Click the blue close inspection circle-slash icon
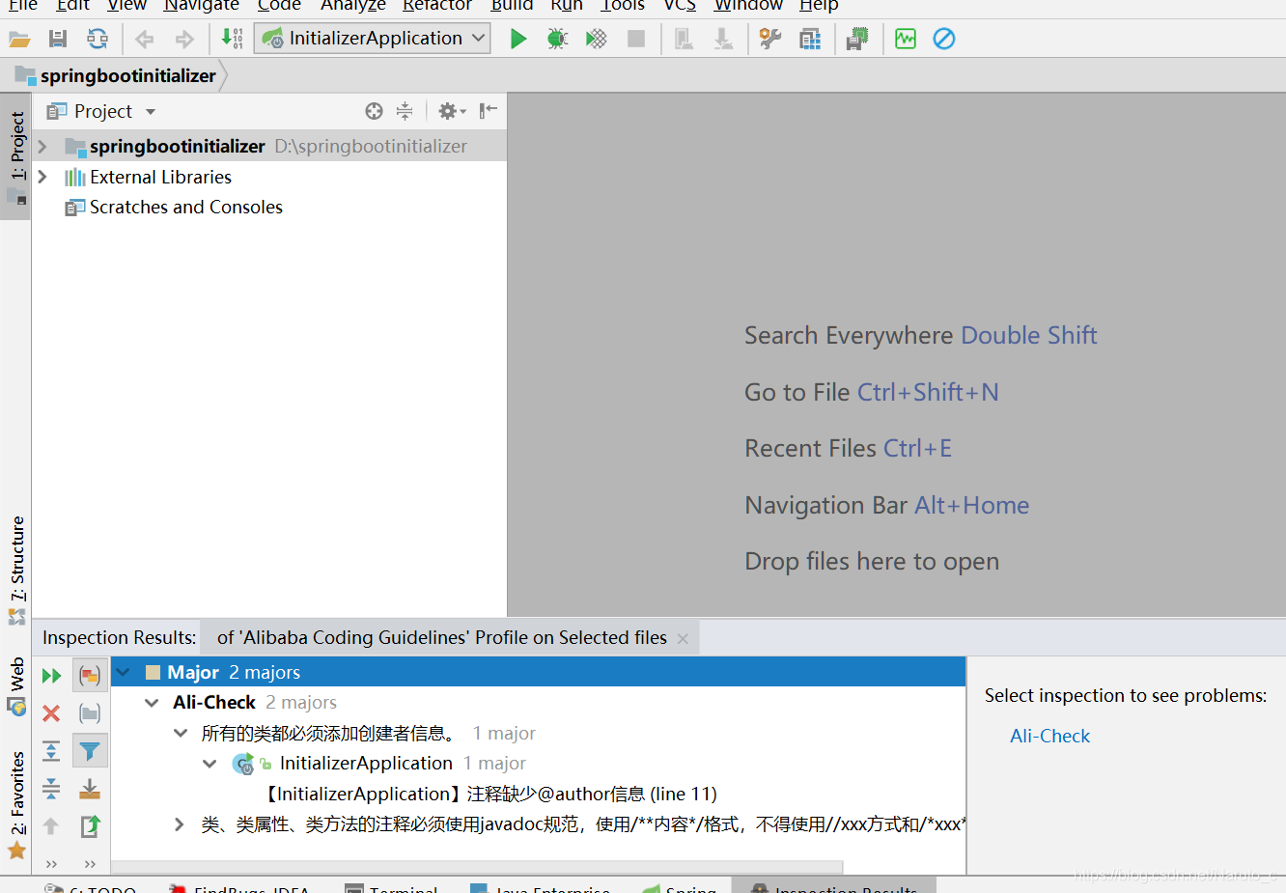Image resolution: width=1286 pixels, height=893 pixels. [944, 39]
